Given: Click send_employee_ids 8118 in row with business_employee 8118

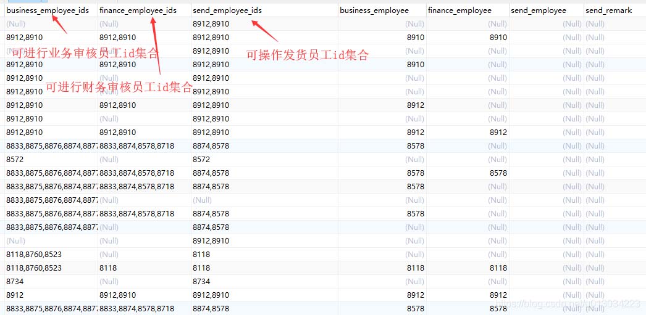Looking at the screenshot, I should click(x=264, y=268).
